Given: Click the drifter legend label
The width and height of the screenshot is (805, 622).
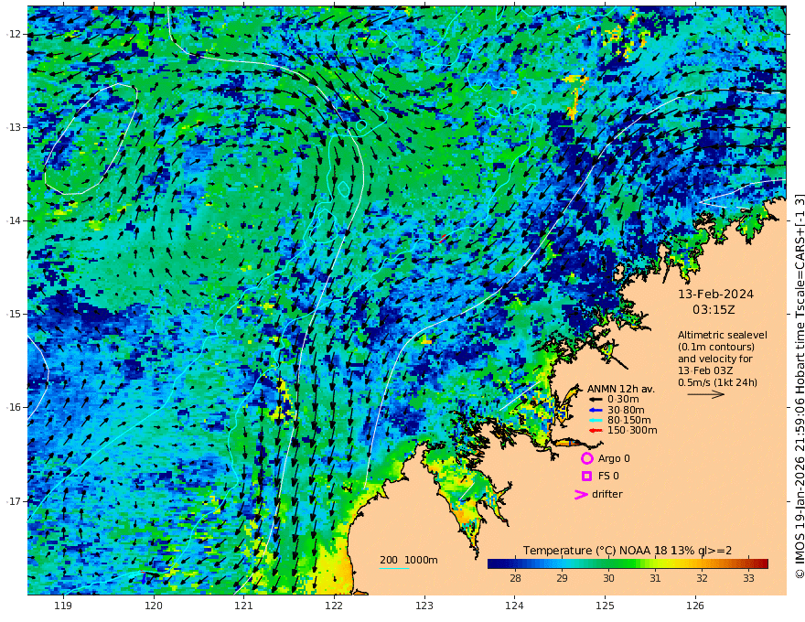Looking at the screenshot, I should tap(607, 494).
